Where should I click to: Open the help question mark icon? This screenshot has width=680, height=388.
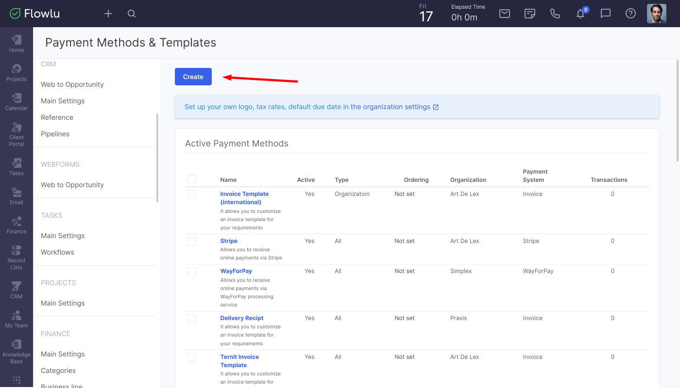[x=630, y=14]
